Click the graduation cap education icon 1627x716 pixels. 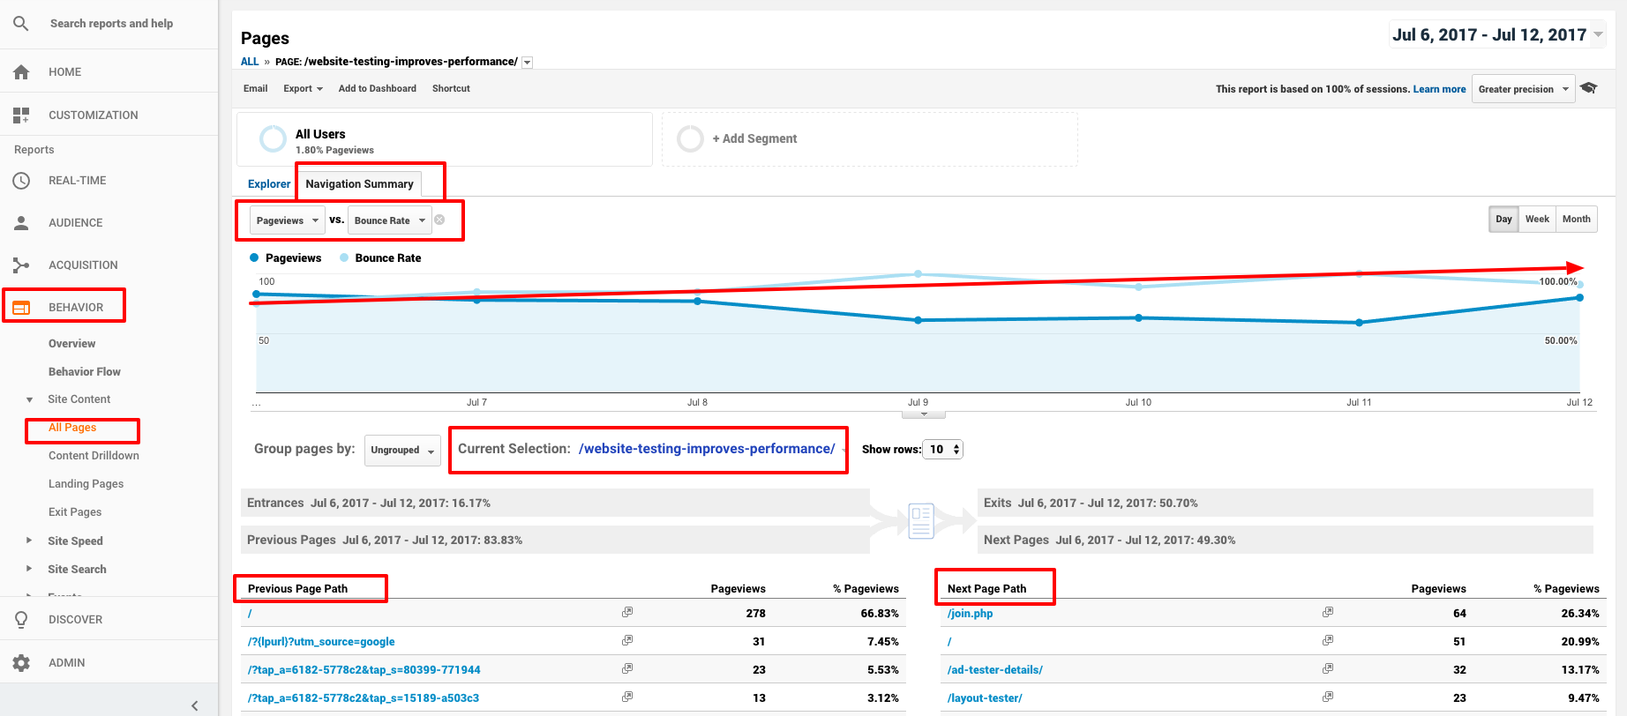pos(1589,88)
